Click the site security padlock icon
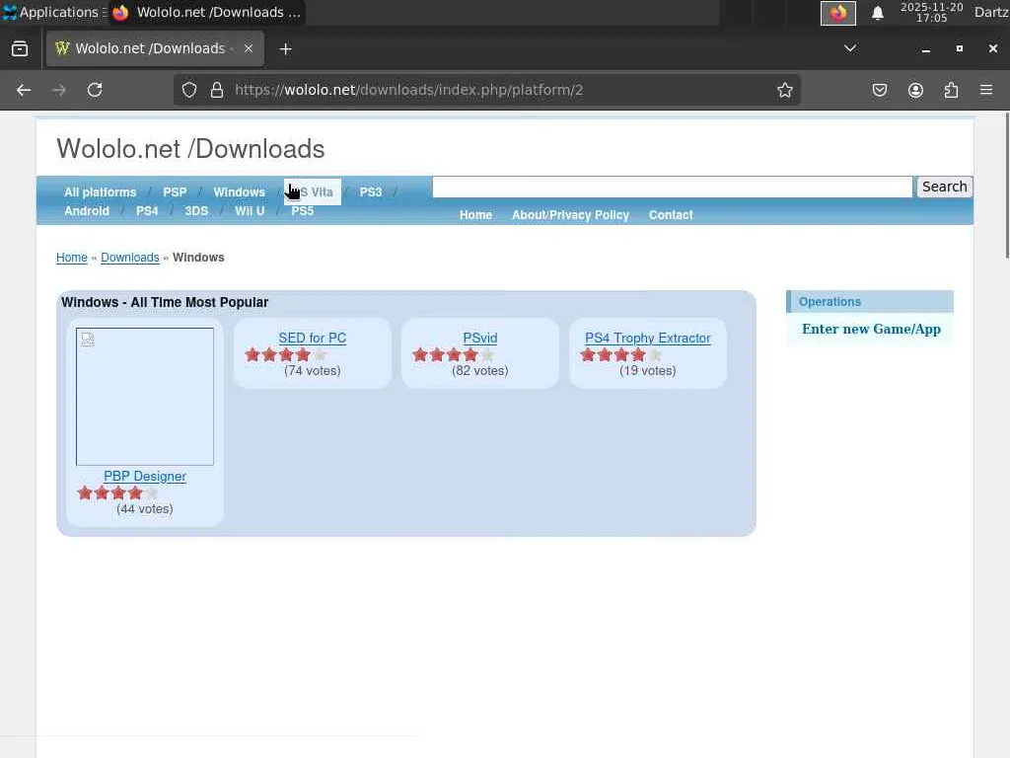 [x=217, y=90]
